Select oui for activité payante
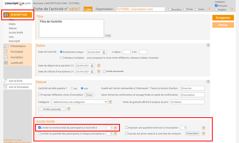Screen dimensions: 239x143 [x=72, y=88]
